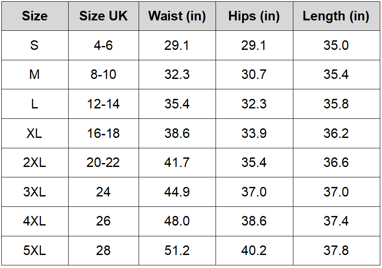
Task: Click the 4XL size cell
Action: [x=35, y=221]
